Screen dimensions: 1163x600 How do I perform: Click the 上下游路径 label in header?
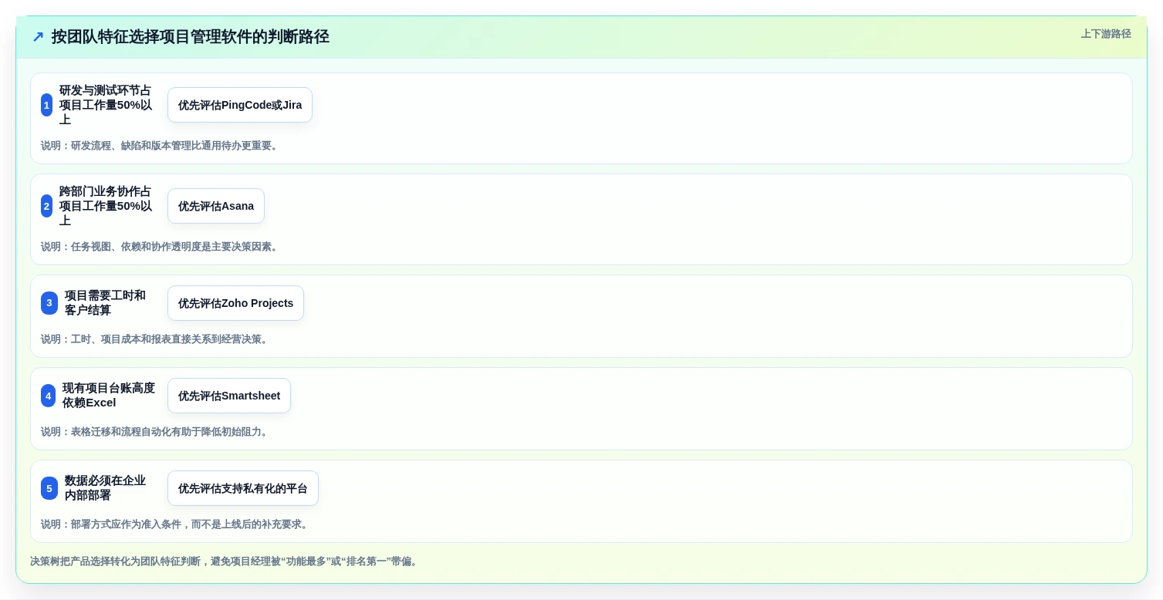click(1106, 34)
